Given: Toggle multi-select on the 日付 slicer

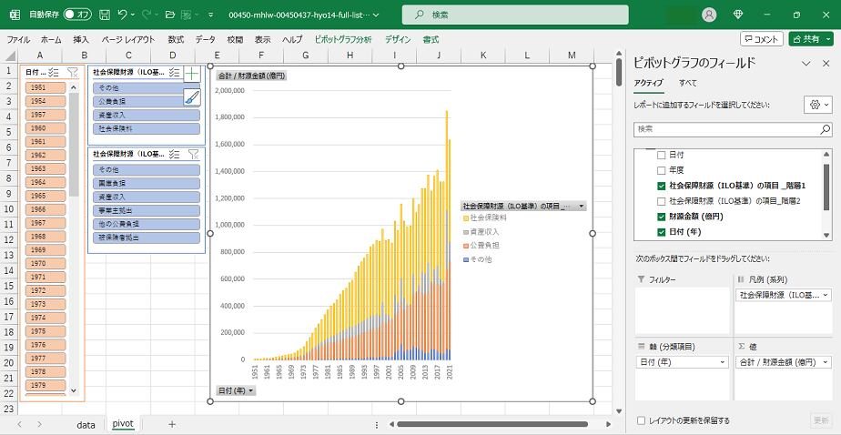Looking at the screenshot, I should (x=53, y=72).
